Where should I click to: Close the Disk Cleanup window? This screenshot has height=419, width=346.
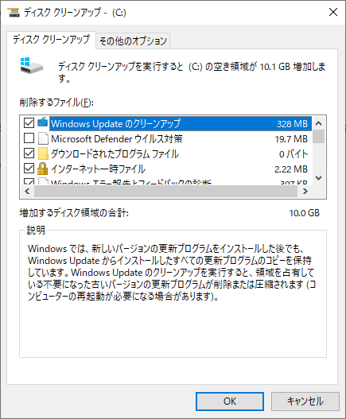pyautogui.click(x=333, y=12)
